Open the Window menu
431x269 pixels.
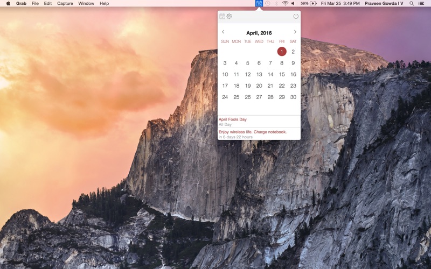pos(86,3)
